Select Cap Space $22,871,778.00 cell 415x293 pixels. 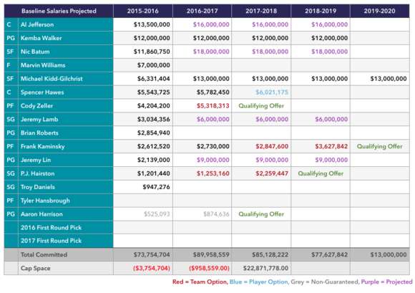(261, 268)
